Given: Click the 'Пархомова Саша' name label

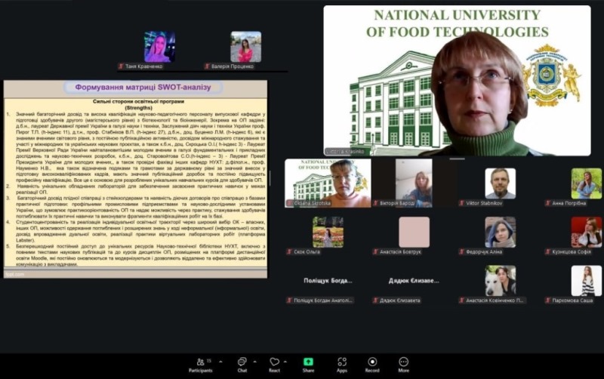Looking at the screenshot, I should coord(572,300).
